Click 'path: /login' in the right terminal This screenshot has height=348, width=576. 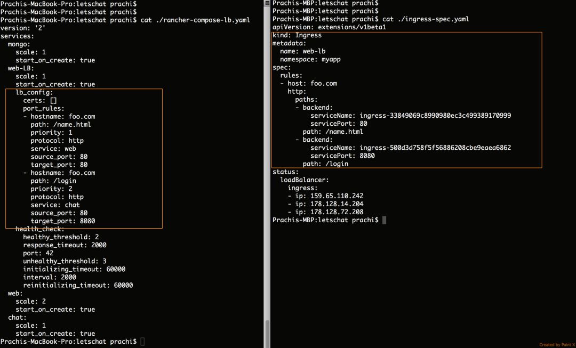tap(325, 164)
